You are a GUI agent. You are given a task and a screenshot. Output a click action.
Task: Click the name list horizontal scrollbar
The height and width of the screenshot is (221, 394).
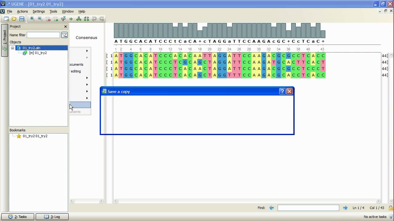[x=86, y=201]
